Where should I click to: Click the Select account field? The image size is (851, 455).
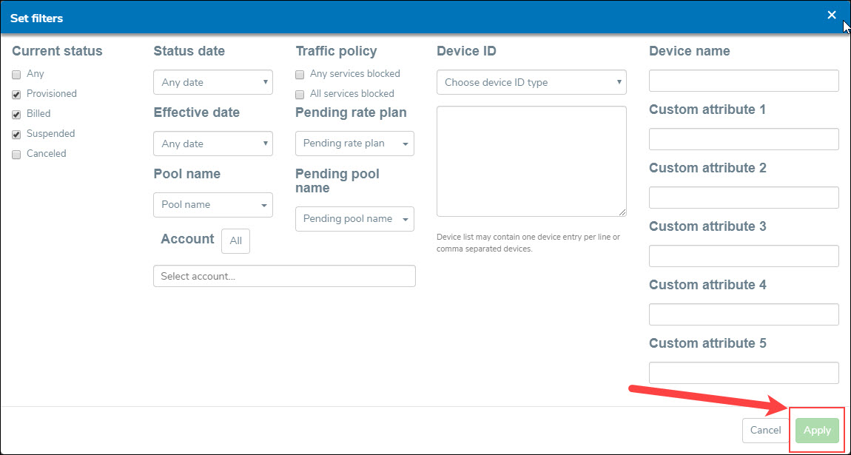point(284,276)
